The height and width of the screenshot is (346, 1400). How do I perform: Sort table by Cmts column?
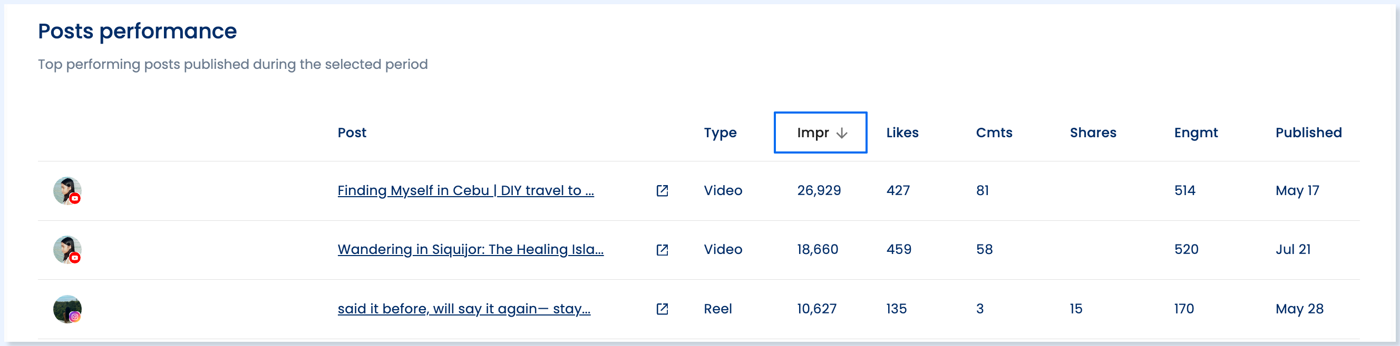(x=994, y=133)
